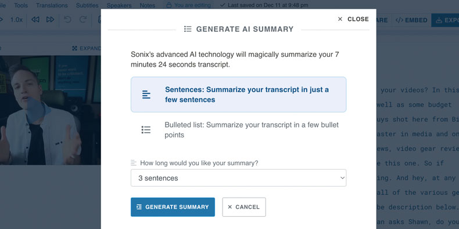The image size is (459, 229).
Task: Click the GENERATE SUMMARY button
Action: click(173, 207)
